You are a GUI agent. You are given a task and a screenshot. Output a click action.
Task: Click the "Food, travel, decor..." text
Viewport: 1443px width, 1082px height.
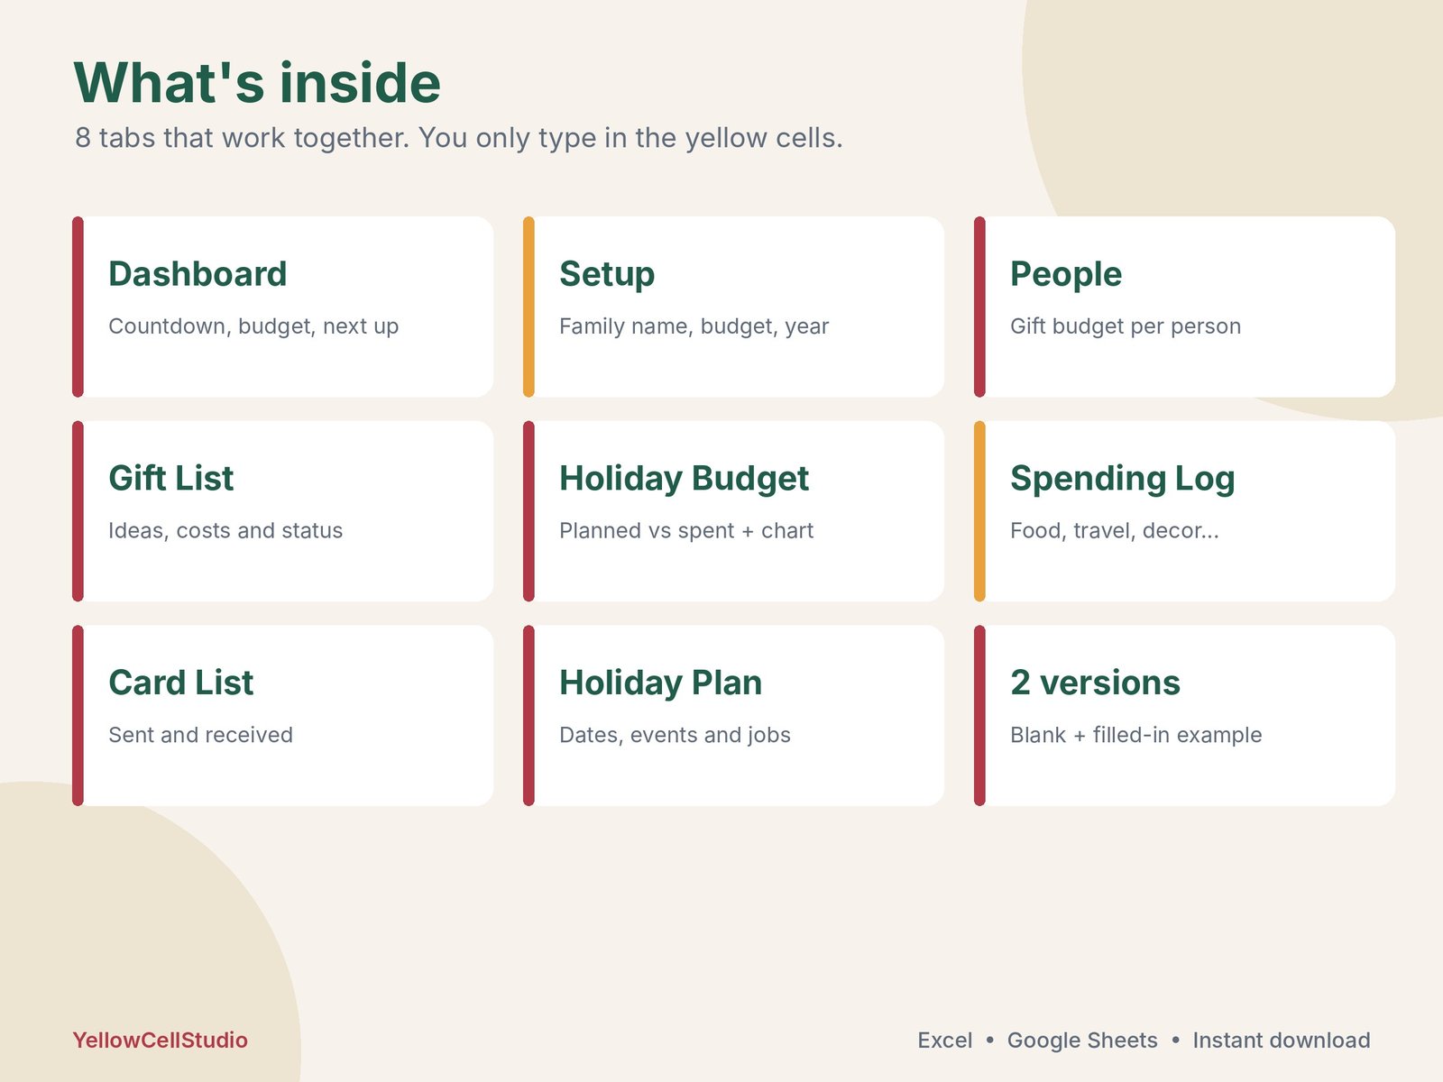point(1115,531)
